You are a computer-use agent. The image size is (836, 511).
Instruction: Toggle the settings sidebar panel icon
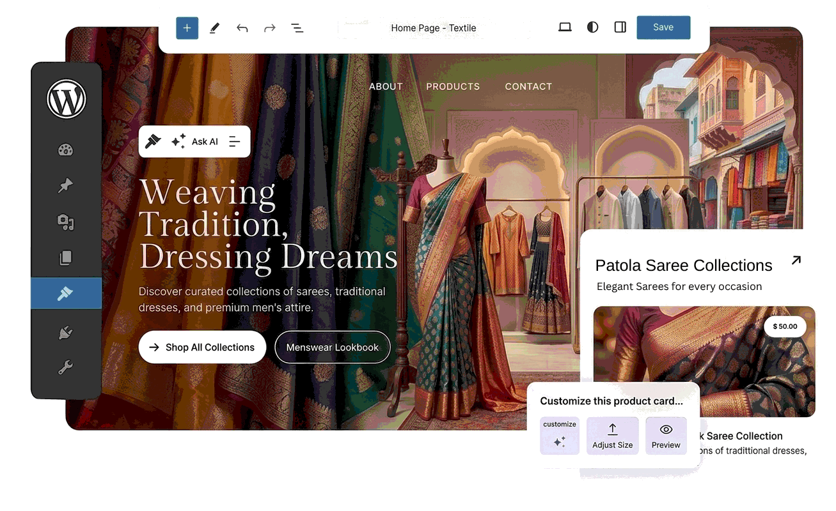click(620, 27)
